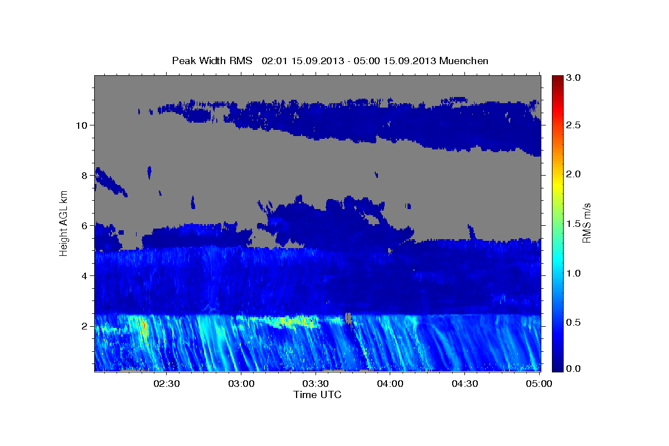Viewport: 669px width, 446px height.
Task: Click the 04:00 time tick label
Action: coord(390,384)
